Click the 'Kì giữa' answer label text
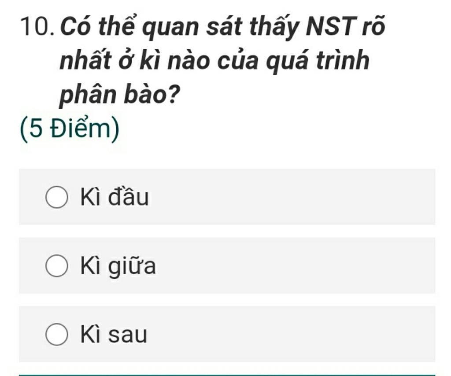Viewport: 451px width, 376px height. click(118, 267)
